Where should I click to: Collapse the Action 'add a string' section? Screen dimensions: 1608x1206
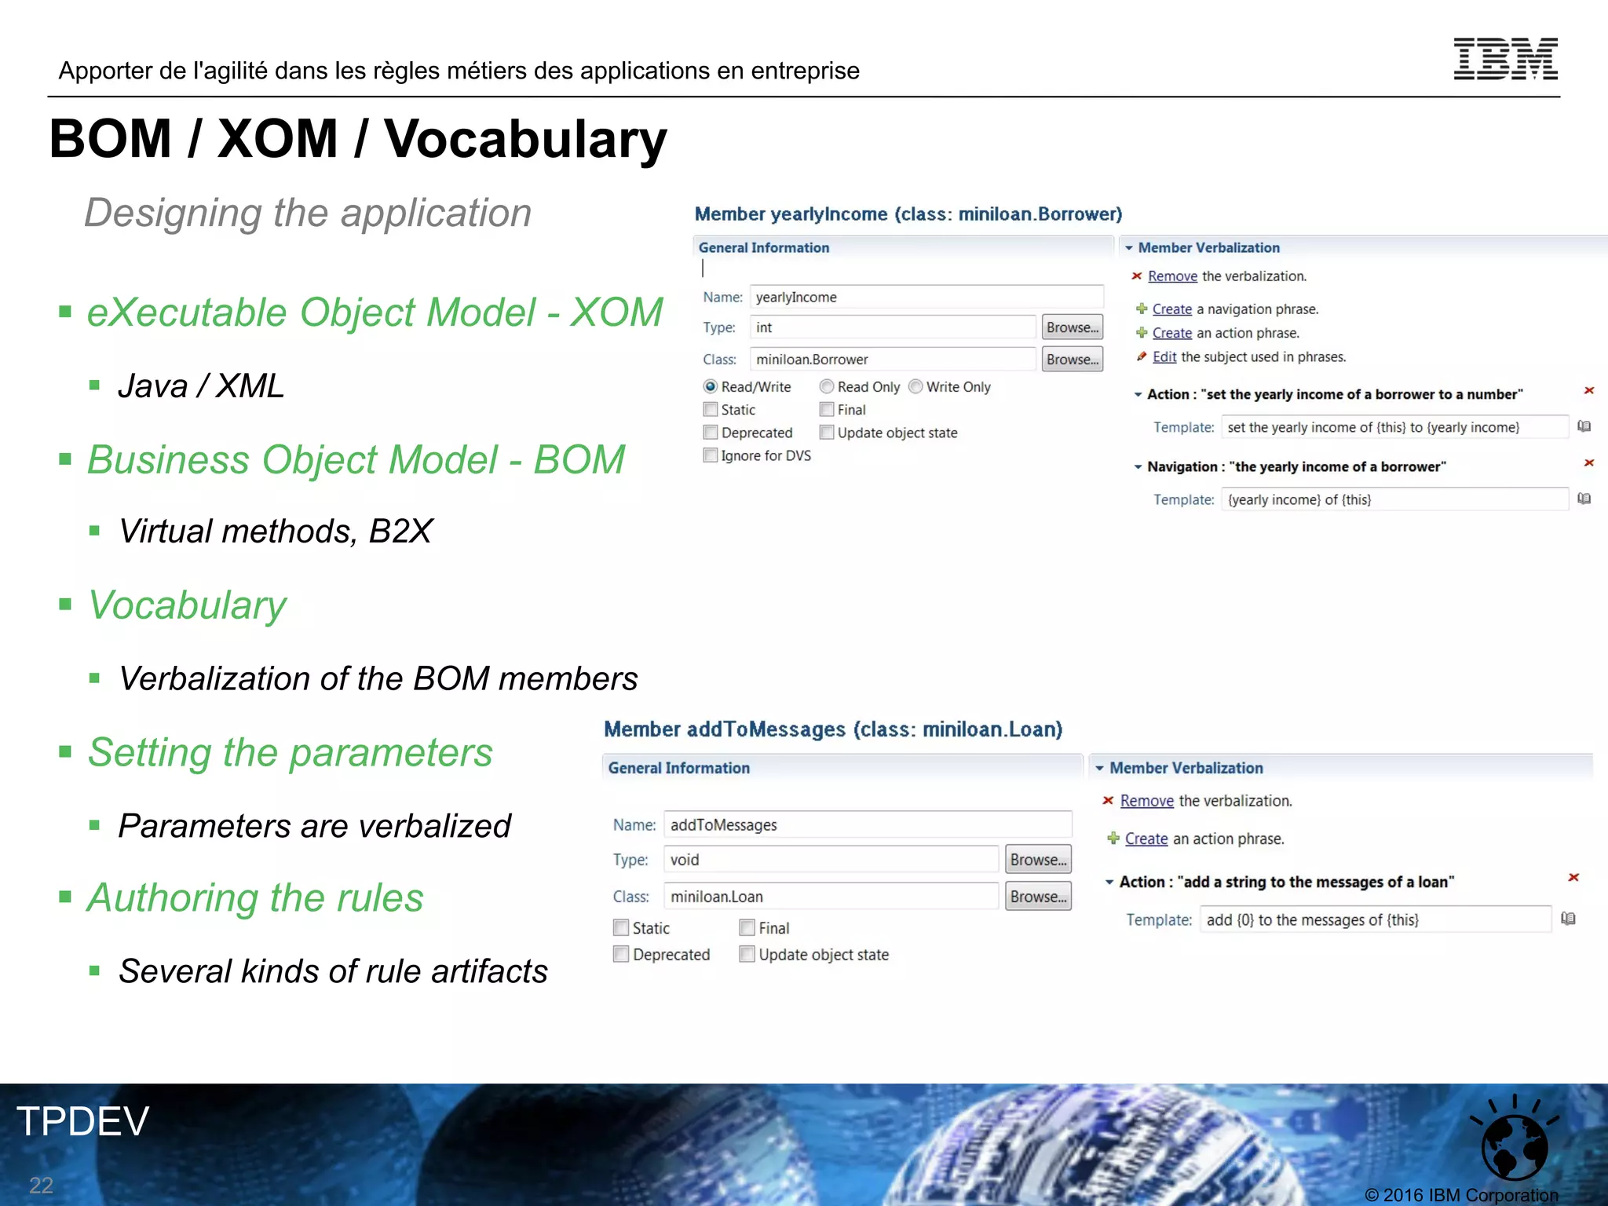pyautogui.click(x=1109, y=882)
